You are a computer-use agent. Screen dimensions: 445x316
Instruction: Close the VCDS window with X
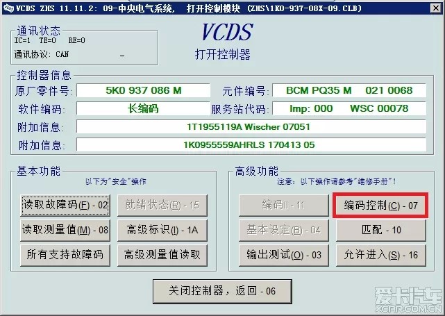[x=436, y=8]
